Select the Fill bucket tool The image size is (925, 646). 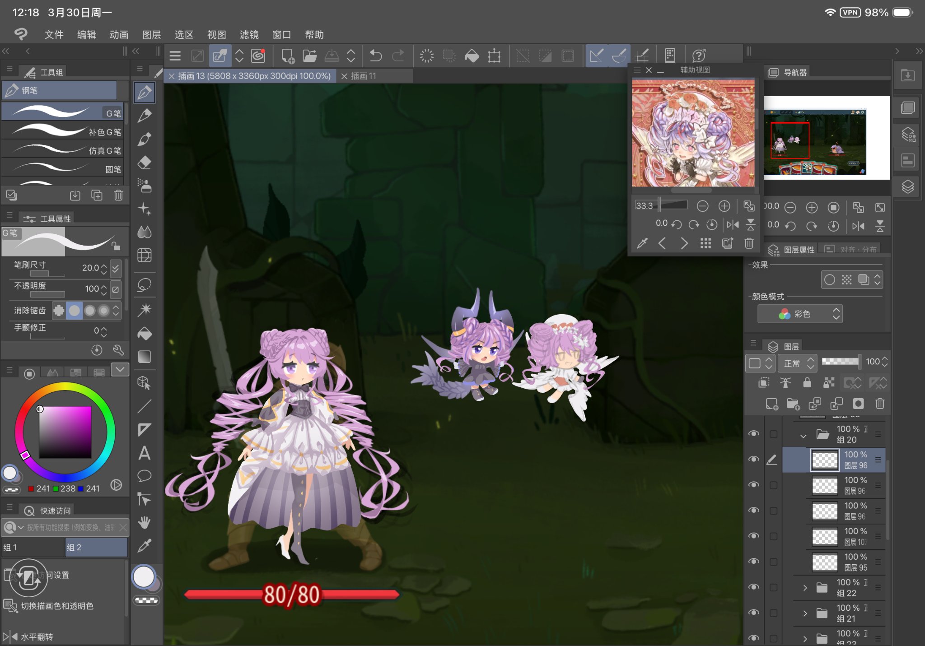pos(145,334)
